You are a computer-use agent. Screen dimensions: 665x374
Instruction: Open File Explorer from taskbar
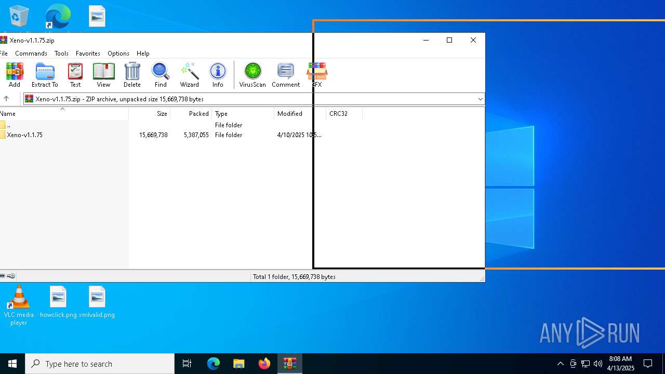click(239, 364)
